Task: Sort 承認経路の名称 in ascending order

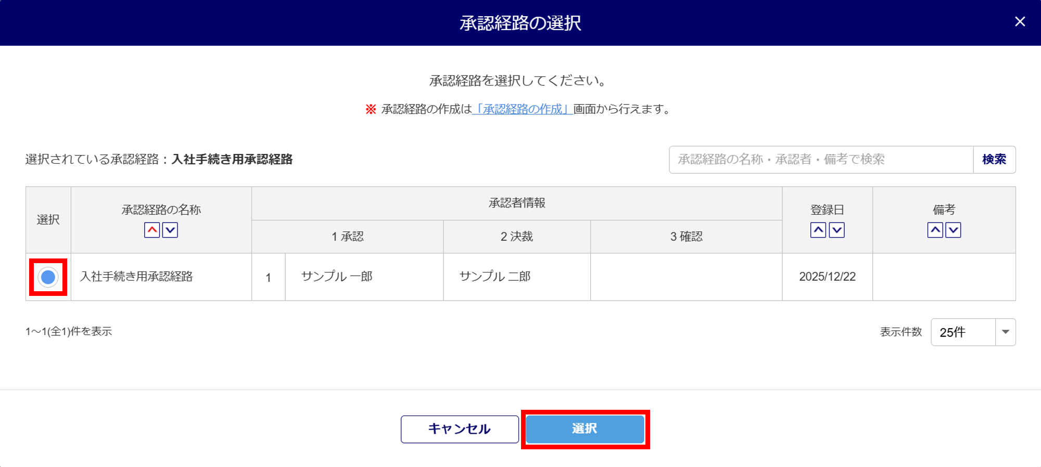Action: pos(152,230)
